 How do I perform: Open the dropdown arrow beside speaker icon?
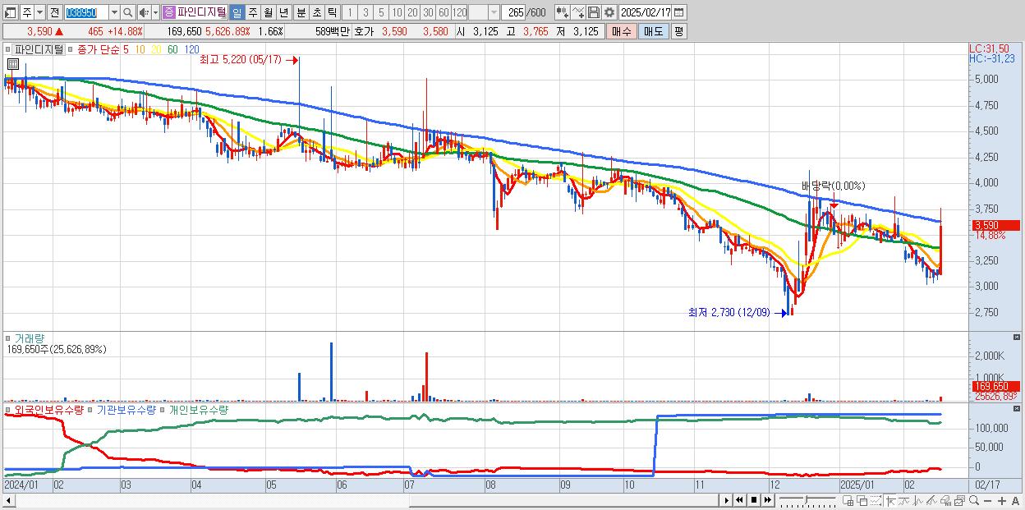(x=155, y=12)
